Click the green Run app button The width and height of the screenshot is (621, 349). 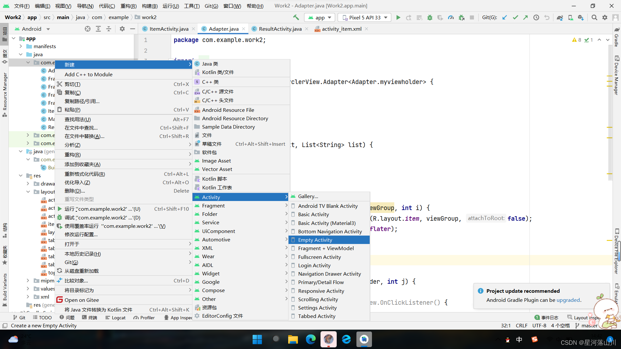tap(398, 17)
